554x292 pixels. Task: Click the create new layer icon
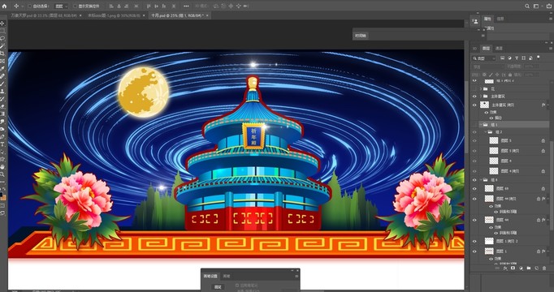(x=536, y=268)
